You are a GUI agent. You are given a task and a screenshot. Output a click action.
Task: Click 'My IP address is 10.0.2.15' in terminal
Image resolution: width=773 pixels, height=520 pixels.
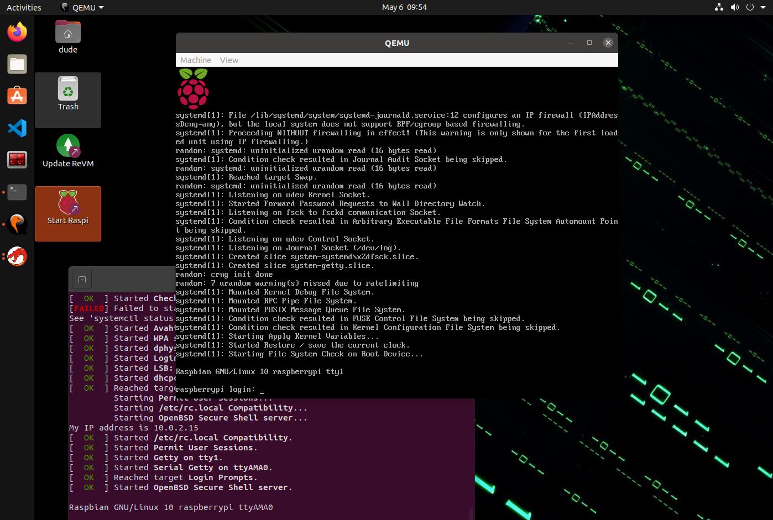click(133, 428)
